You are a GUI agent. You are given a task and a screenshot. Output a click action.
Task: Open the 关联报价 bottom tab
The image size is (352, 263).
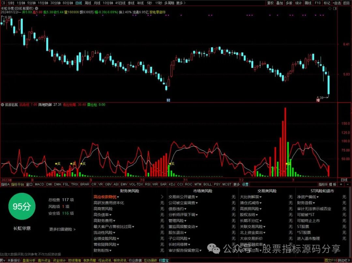[x=14, y=260]
